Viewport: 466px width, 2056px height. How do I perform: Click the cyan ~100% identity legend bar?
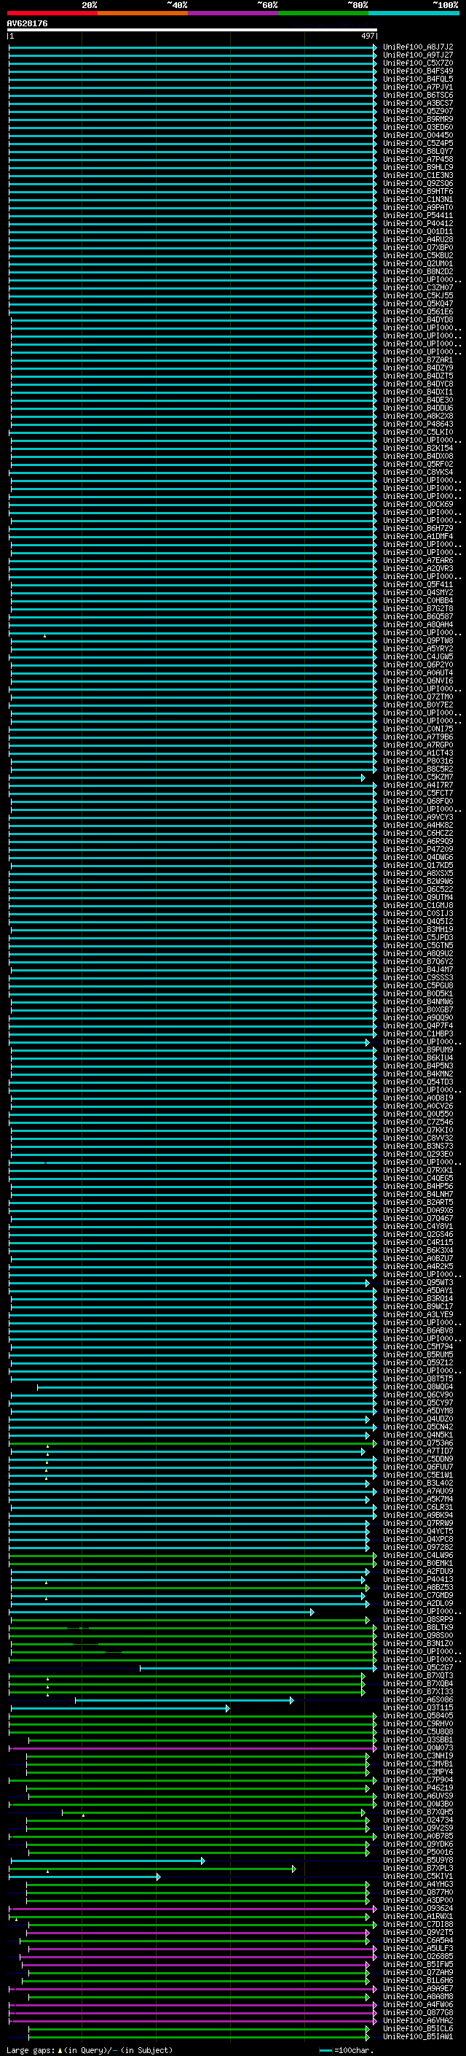[x=414, y=13]
